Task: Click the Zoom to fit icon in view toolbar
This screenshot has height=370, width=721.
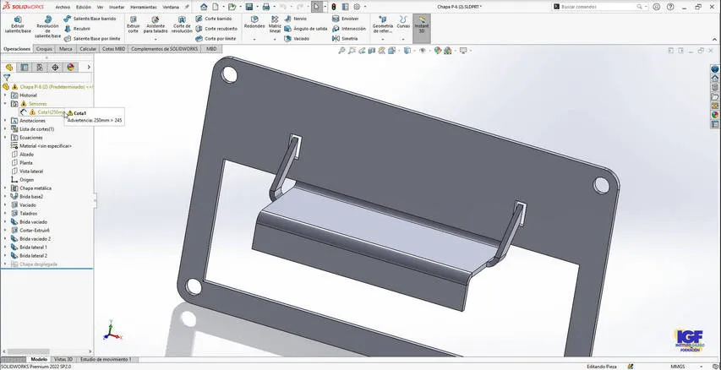Action: tap(341, 51)
